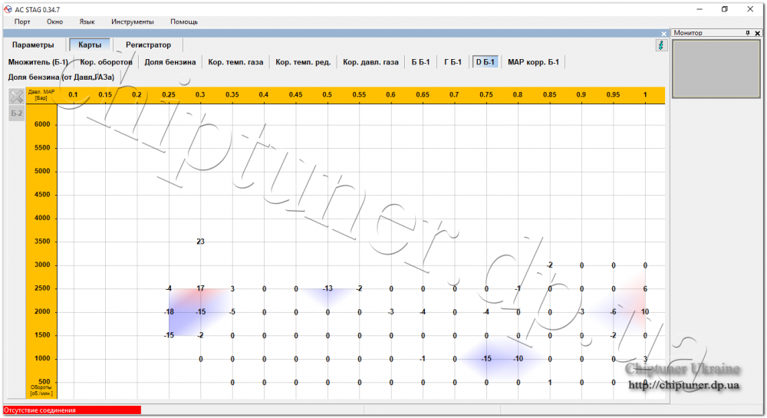This screenshot has width=767, height=418.
Task: Click the 0.85 MAP column header
Action: point(549,95)
